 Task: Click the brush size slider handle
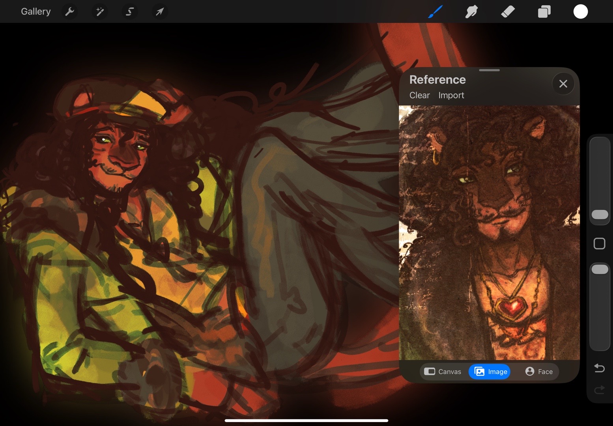tap(600, 215)
